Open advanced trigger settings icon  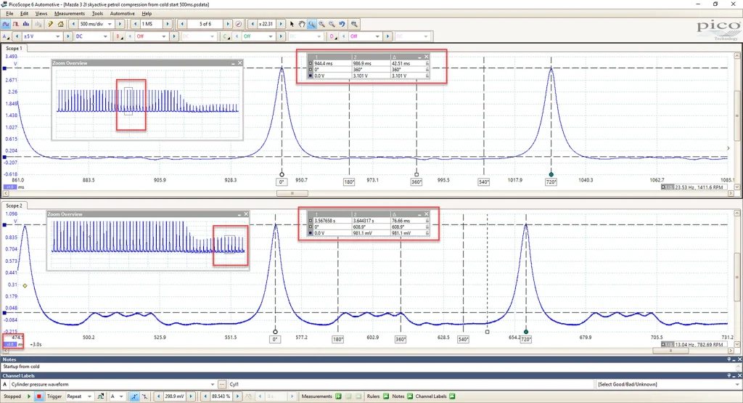(100, 396)
